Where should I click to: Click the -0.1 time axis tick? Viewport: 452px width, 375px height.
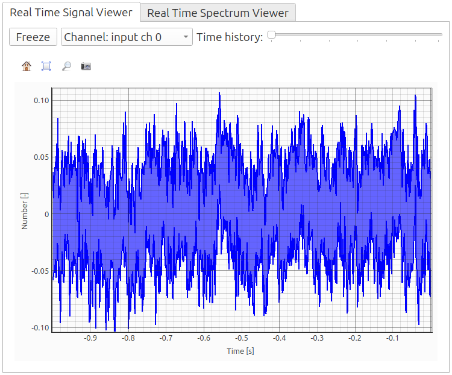[x=392, y=338]
